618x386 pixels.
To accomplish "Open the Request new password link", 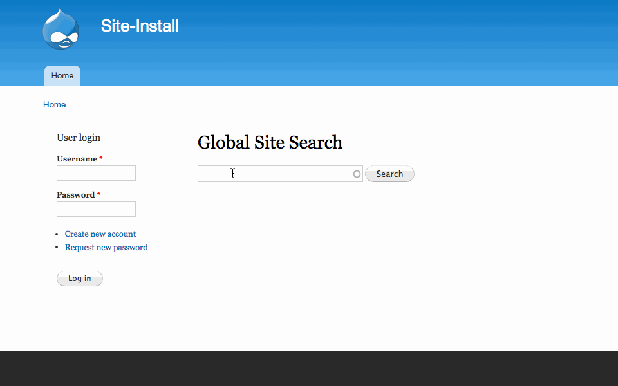I will coord(106,247).
